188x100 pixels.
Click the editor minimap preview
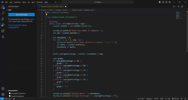[x=179, y=15]
